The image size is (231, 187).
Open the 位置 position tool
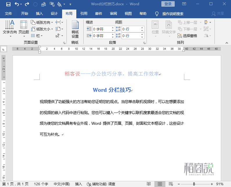(155, 29)
